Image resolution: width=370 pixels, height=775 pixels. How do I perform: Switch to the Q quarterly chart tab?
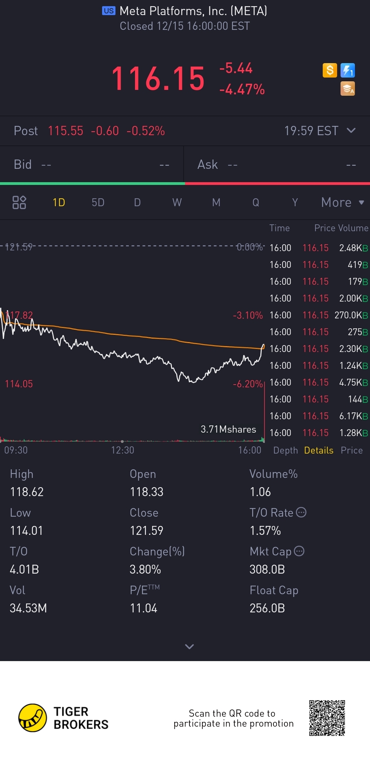coord(256,202)
